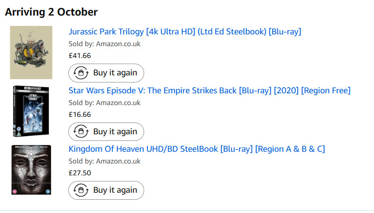Click 'Sold by: Amazon.co.uk' under Jurassic Park
This screenshot has width=374, height=213.
(x=105, y=44)
